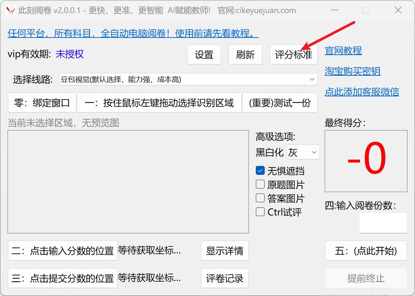Click the 阅卷份数 input field
415x296 pixels.
coord(383,223)
